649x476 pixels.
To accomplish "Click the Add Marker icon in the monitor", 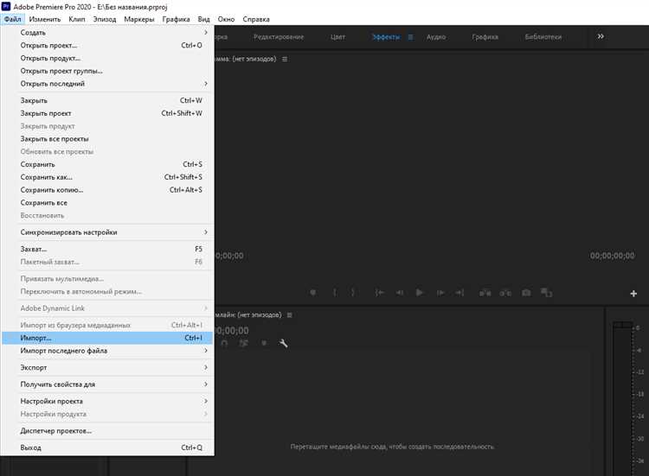I will (x=313, y=293).
